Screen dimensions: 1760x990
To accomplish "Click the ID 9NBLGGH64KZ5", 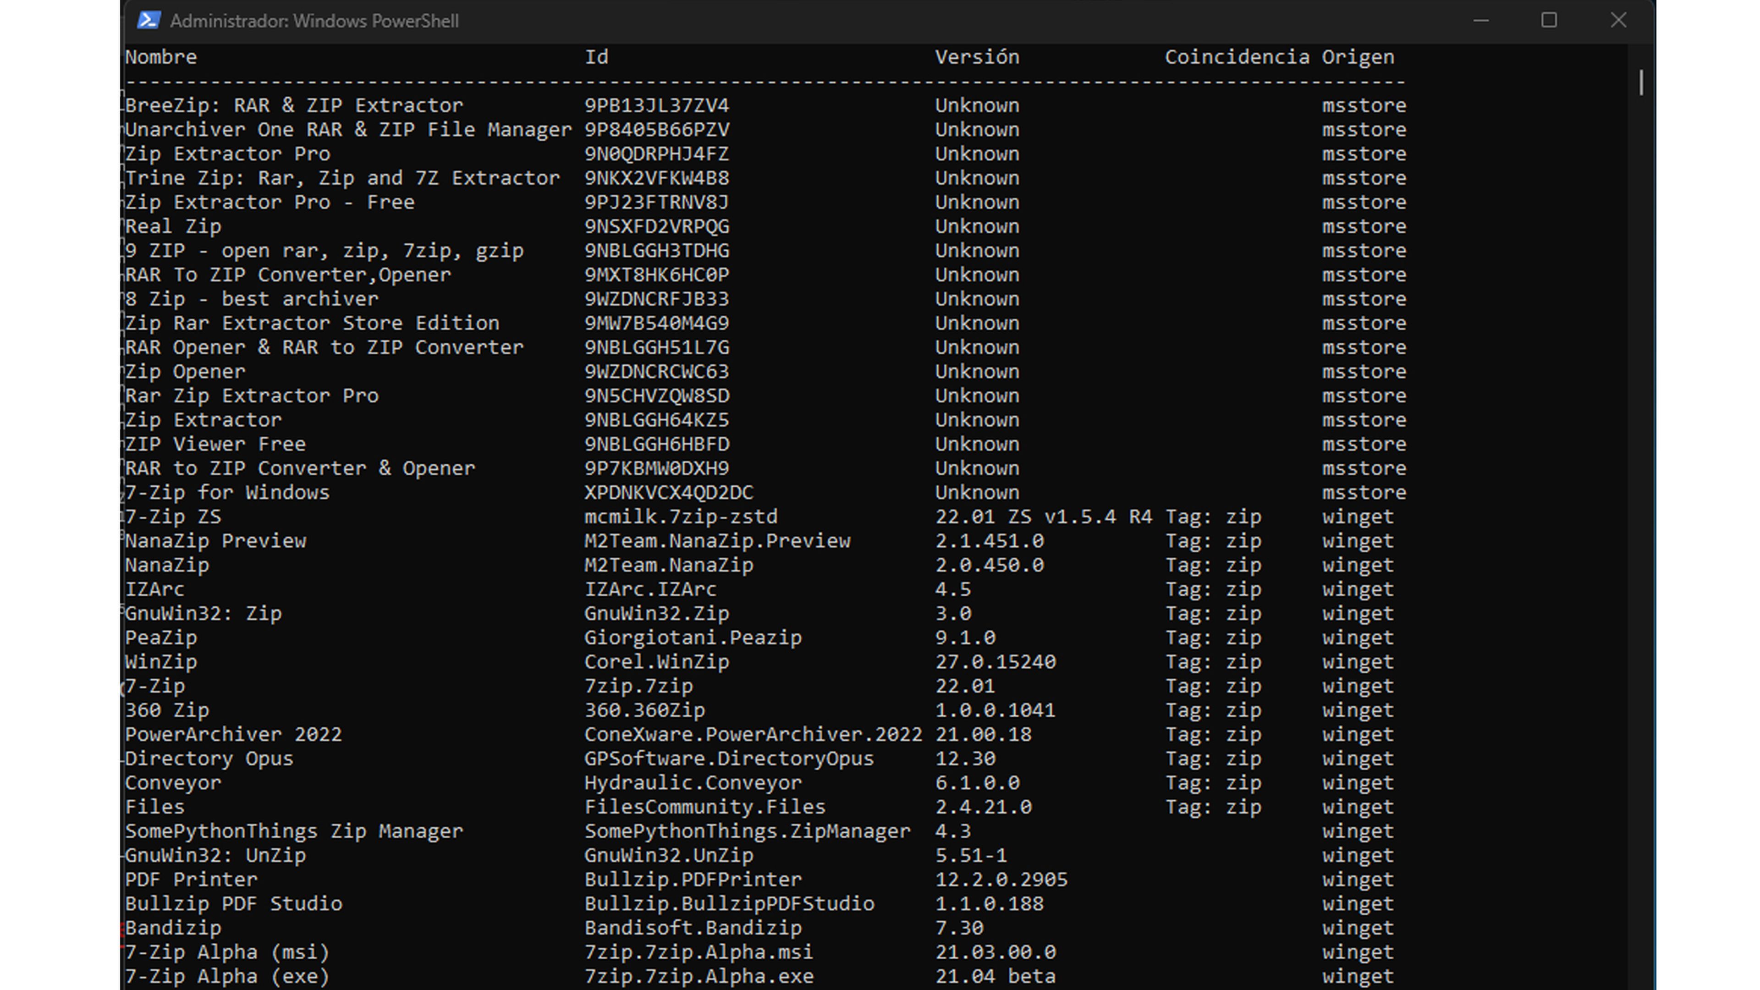I will [x=657, y=420].
